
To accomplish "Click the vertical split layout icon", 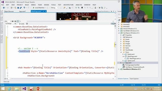I will [x=111, y=24].
